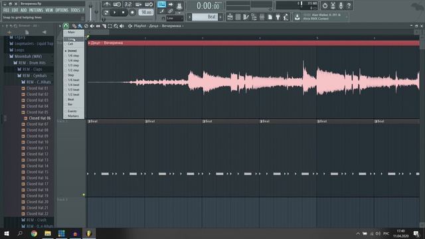425x239 pixels.
Task: Select 1/4 step snap option
Action: (x=73, y=60)
